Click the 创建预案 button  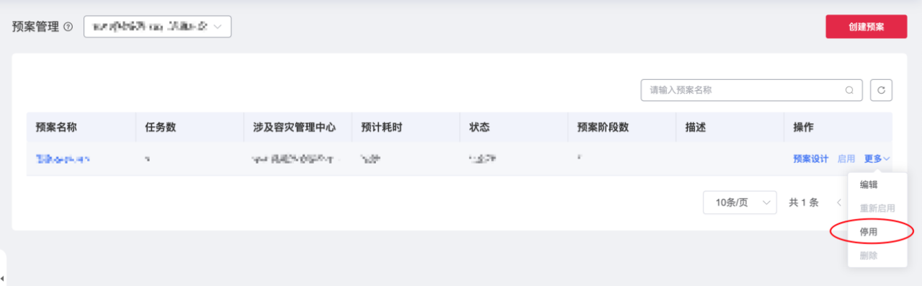coord(866,27)
